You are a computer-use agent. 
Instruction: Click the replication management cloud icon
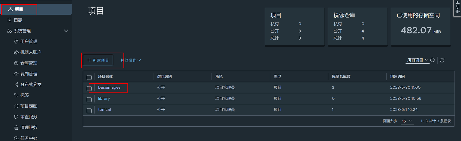[x=16, y=74]
